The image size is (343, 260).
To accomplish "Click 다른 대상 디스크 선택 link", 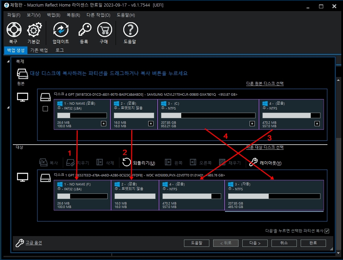I will 265,147.
